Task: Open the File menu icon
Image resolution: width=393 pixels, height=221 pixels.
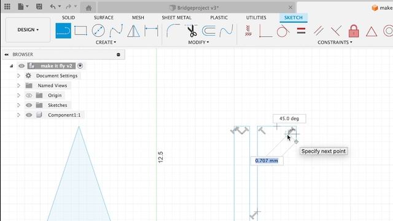Action: [x=21, y=7]
